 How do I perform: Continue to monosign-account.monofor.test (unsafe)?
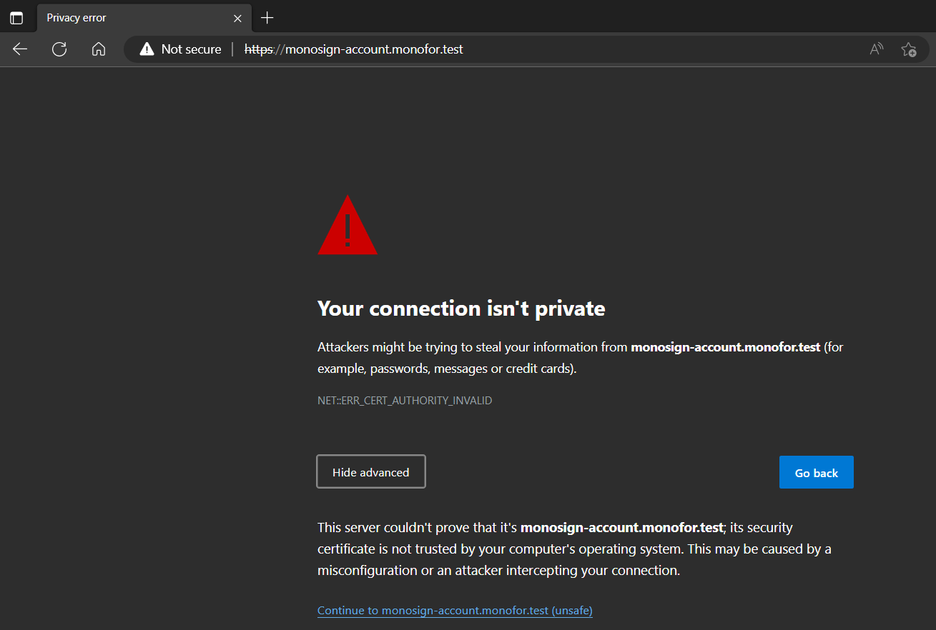tap(455, 611)
